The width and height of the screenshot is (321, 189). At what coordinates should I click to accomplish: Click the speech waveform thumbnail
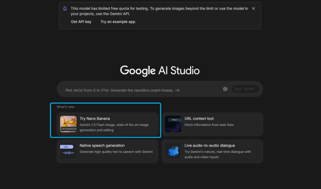[68, 151]
